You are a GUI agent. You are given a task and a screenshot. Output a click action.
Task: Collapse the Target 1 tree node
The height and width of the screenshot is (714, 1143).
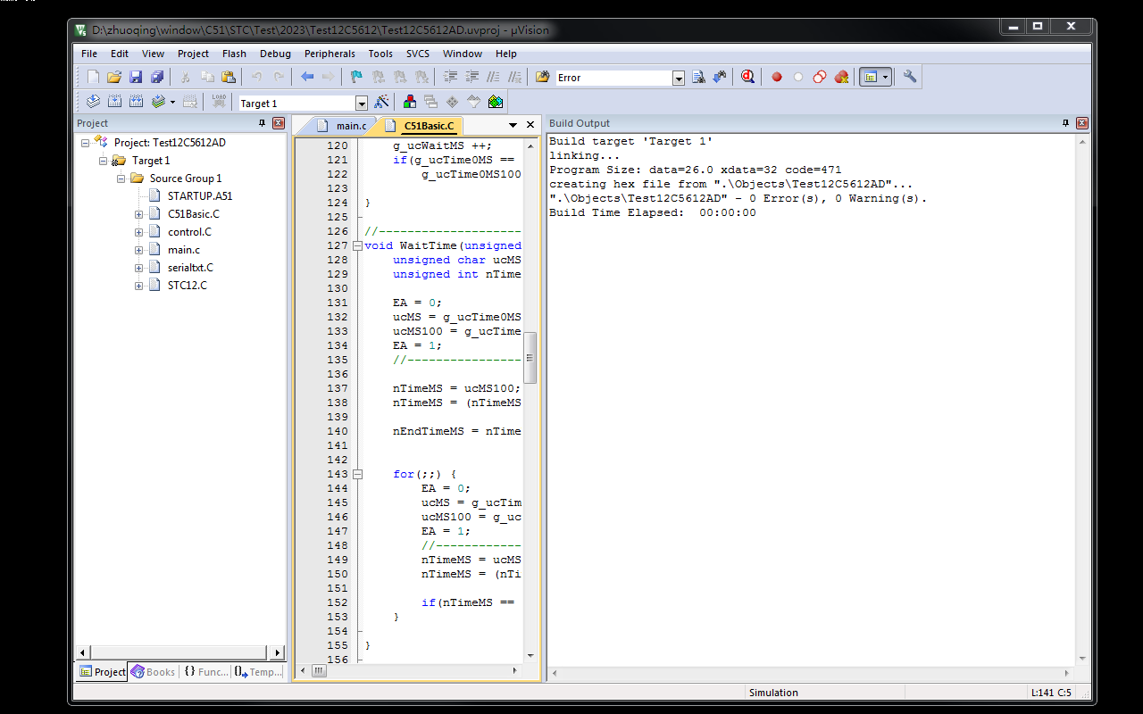(104, 161)
